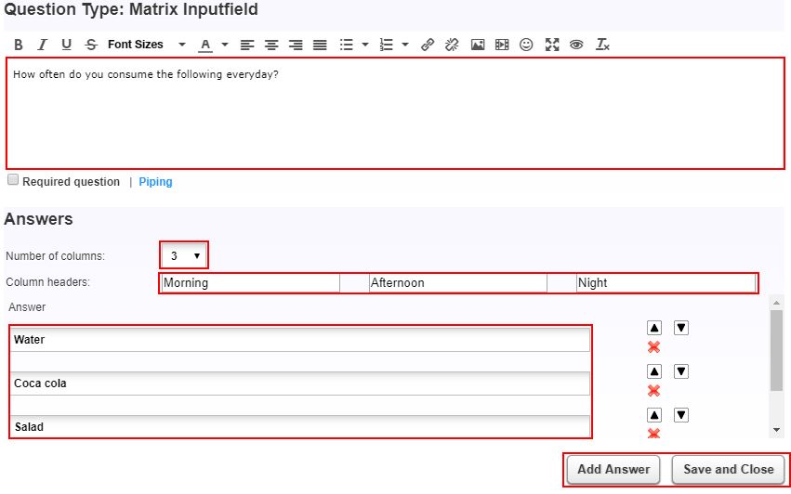Insert a video

[501, 45]
